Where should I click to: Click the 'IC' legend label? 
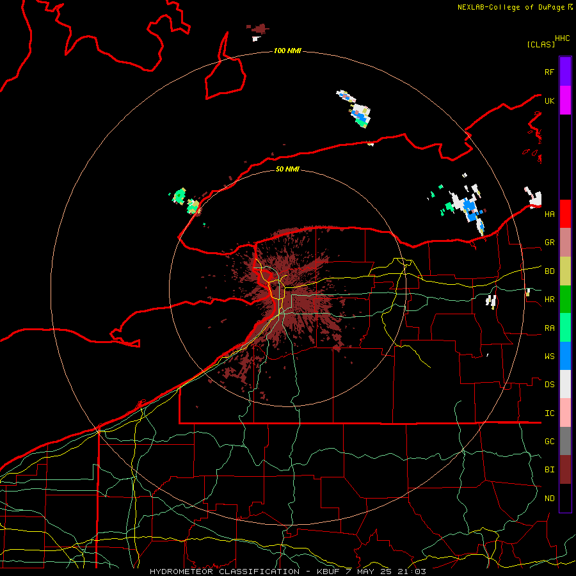click(x=549, y=413)
